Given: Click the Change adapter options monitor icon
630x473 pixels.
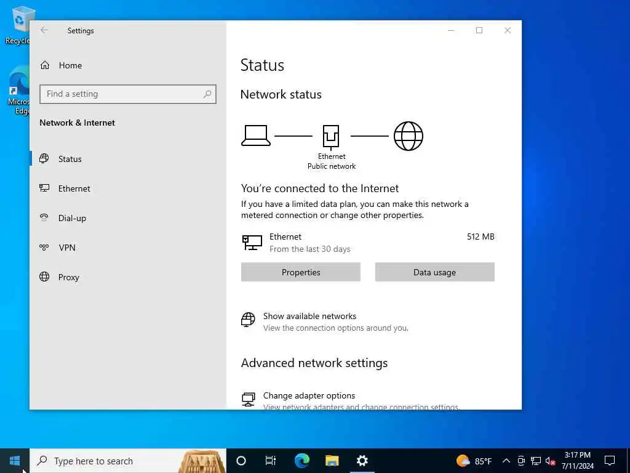Looking at the screenshot, I should (x=249, y=399).
